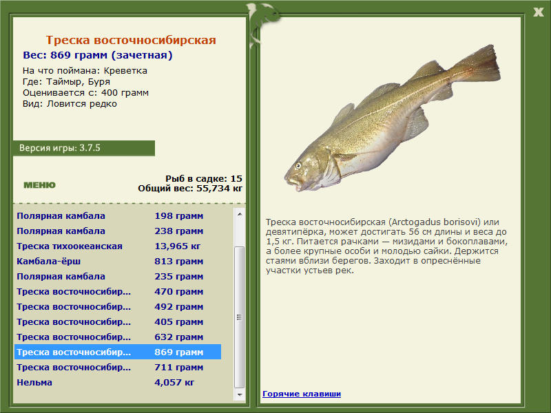Image resolution: width=551 pixels, height=413 pixels.
Task: Click the fish list scrollbar thumb
Action: pos(240,317)
